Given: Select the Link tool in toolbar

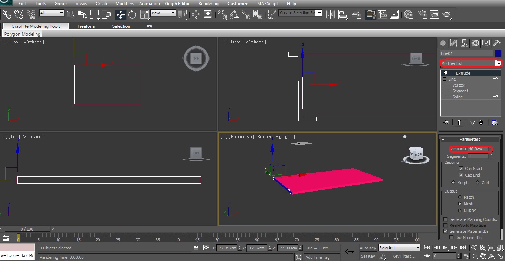Looking at the screenshot, I should pos(7,14).
